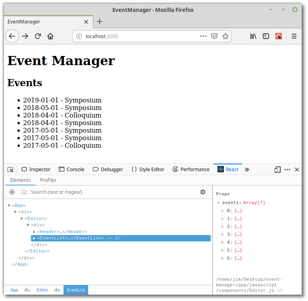Show more devtools tabs chevron

[x=247, y=169]
